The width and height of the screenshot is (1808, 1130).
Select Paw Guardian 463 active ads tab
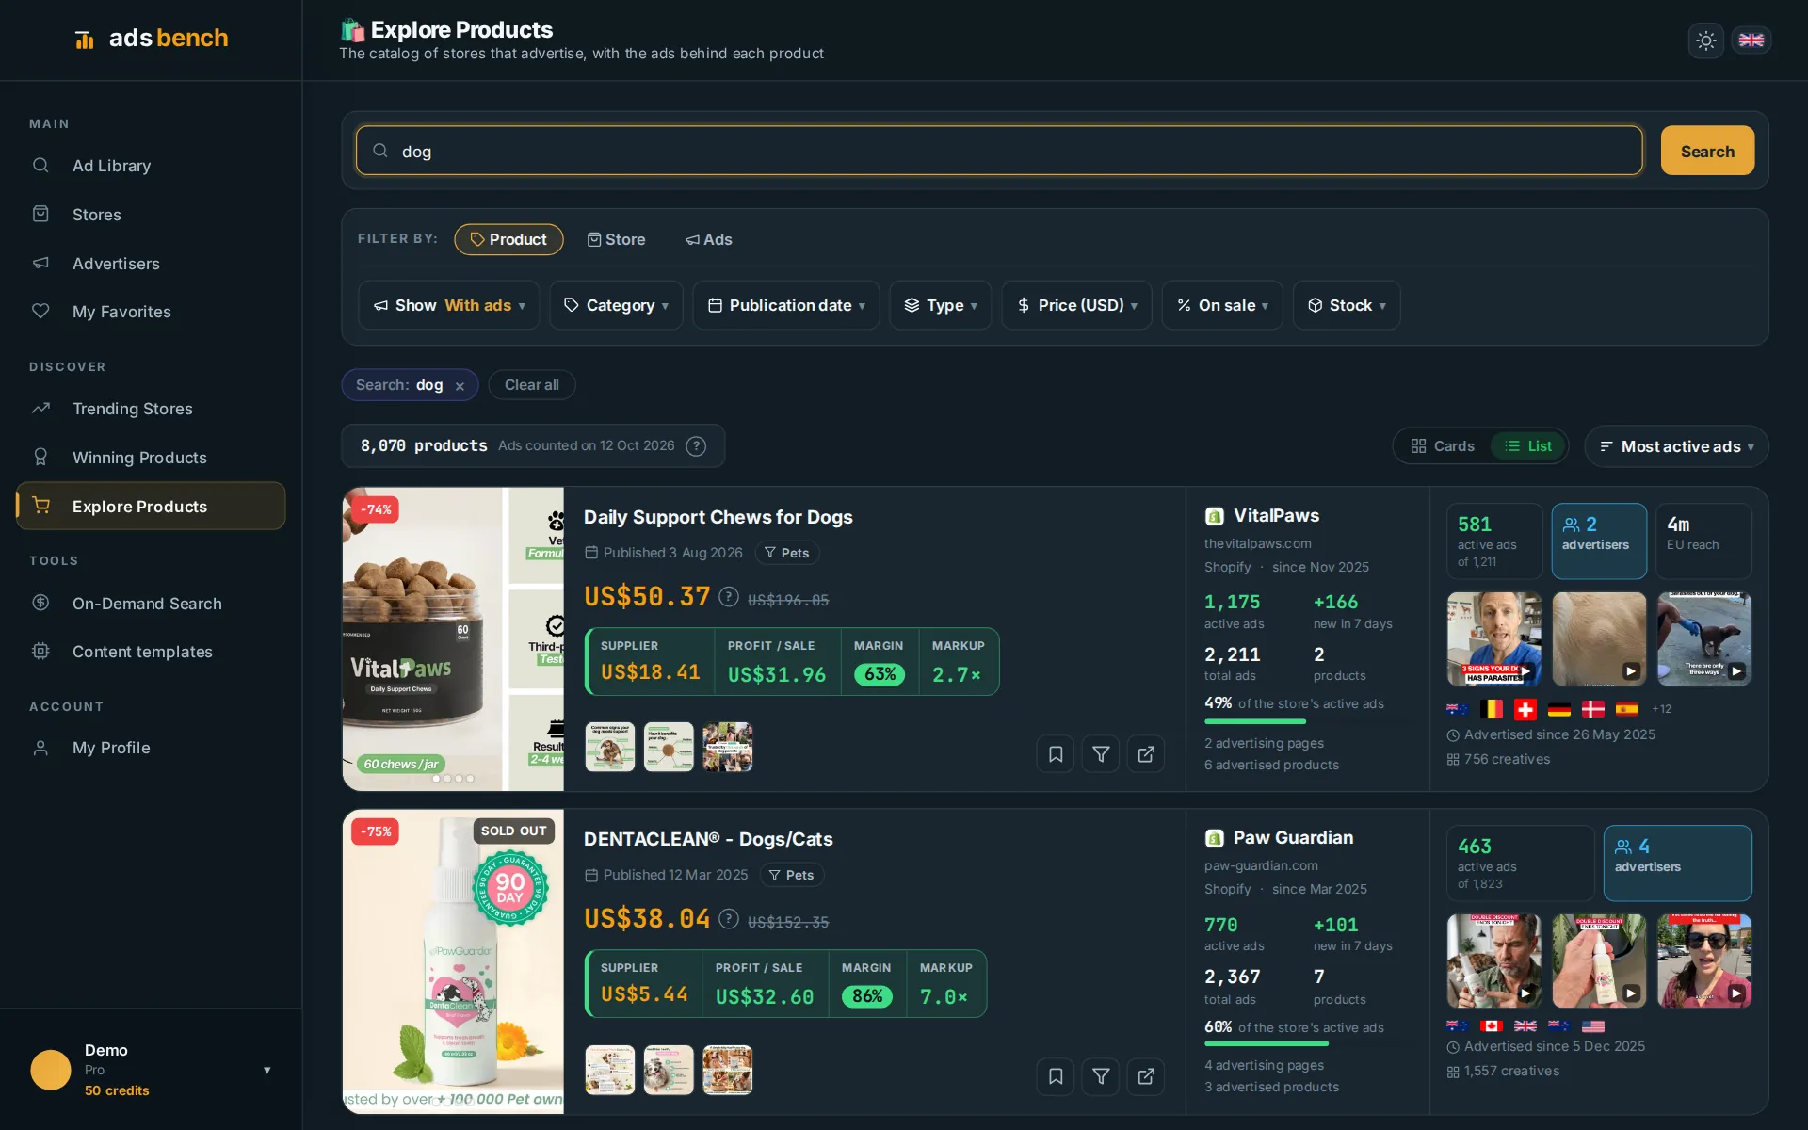[1521, 864]
